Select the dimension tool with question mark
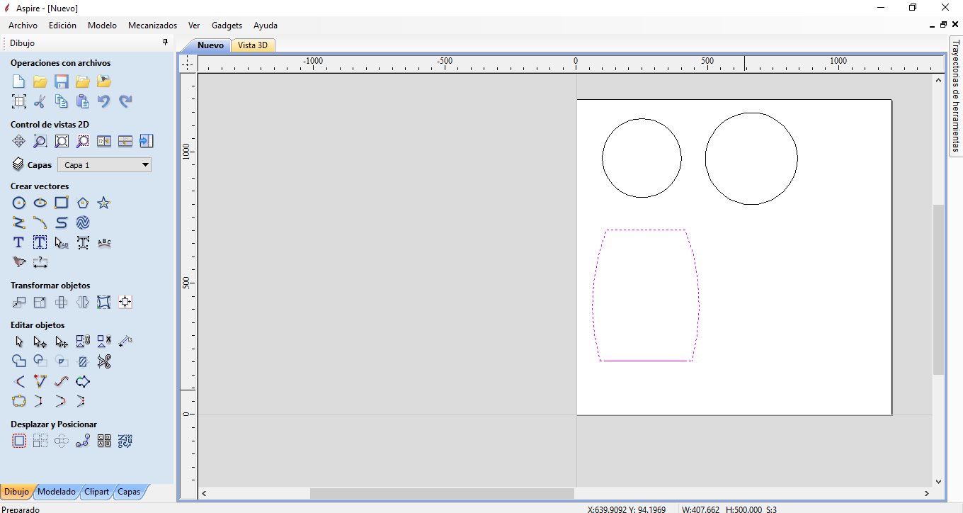 40,262
